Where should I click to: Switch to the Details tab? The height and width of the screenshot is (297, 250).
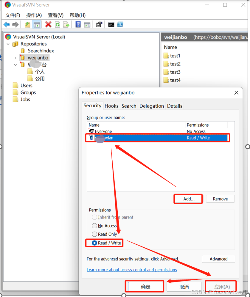(175, 106)
